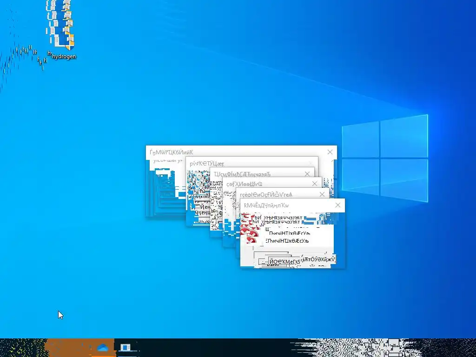Close the rearmost, largest glitched dialog
Screen dimensions: 476x357
pos(330,152)
